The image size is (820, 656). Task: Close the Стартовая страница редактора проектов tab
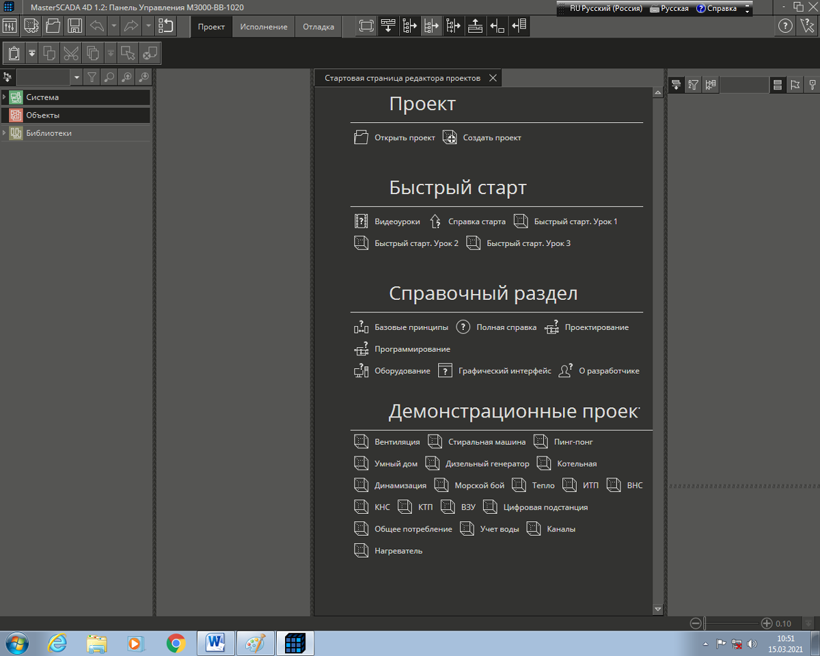click(493, 78)
